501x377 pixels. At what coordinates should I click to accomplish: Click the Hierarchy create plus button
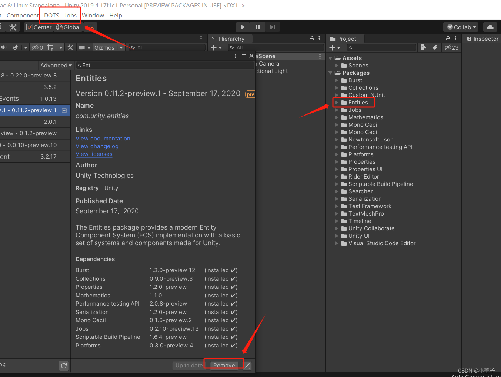[x=216, y=47]
